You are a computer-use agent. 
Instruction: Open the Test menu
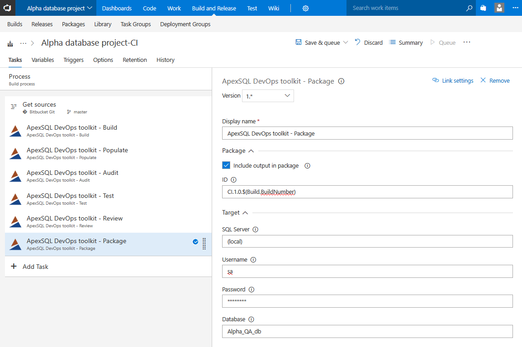coord(252,8)
